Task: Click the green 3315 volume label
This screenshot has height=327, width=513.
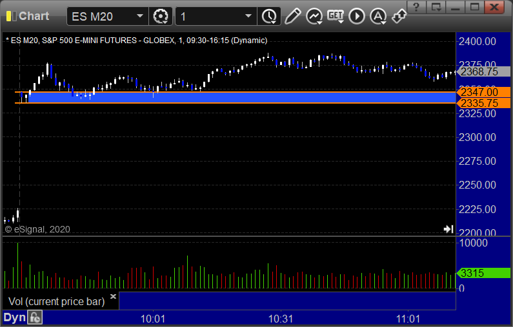Action: click(483, 273)
